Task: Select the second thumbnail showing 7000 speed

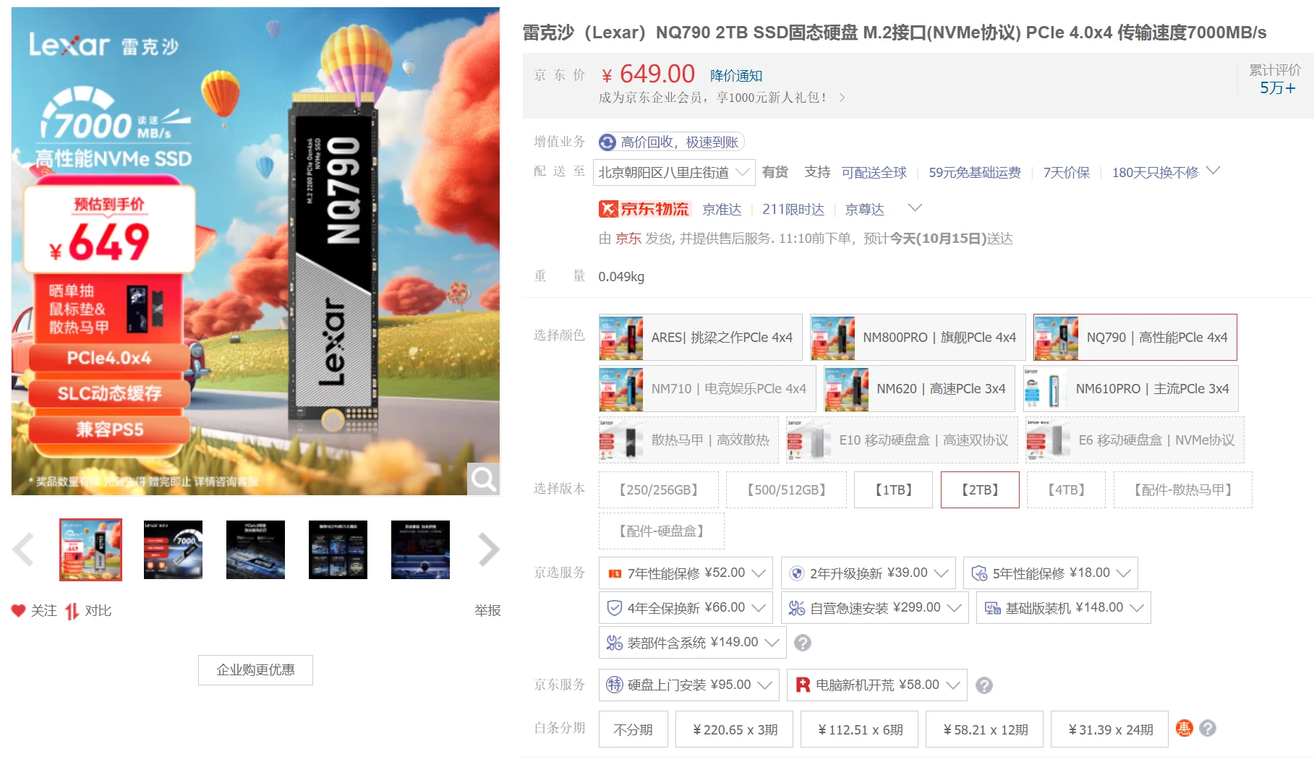Action: [173, 549]
